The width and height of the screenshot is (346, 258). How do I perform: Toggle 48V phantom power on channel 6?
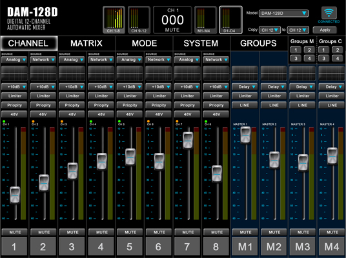[158, 114]
